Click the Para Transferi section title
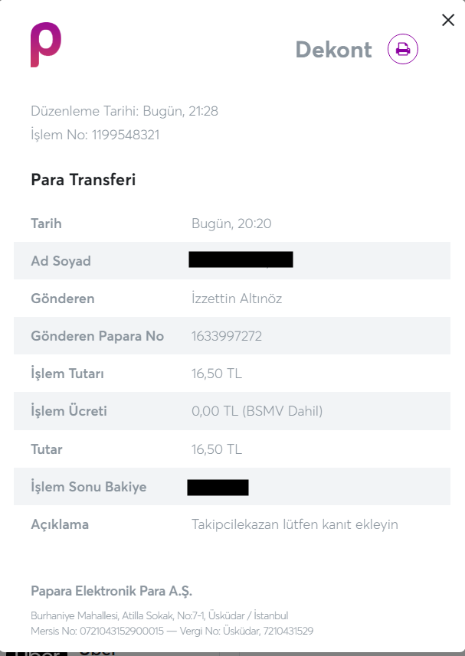 point(84,179)
